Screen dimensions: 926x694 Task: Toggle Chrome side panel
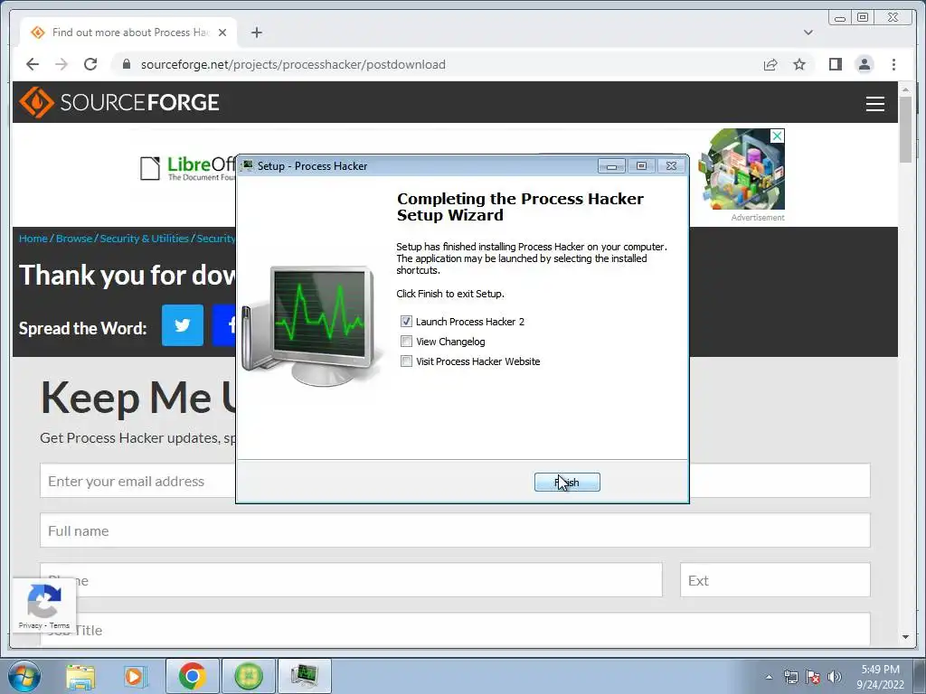[835, 64]
